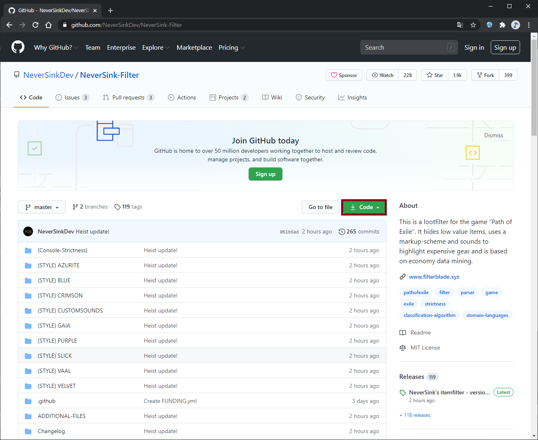
Task: Open the NeverSinkDev owner link
Action: 49,75
